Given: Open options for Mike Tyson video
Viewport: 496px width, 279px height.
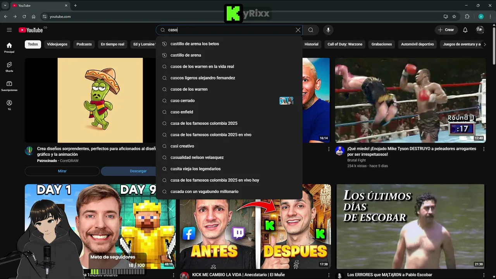Looking at the screenshot, I should click(x=484, y=149).
